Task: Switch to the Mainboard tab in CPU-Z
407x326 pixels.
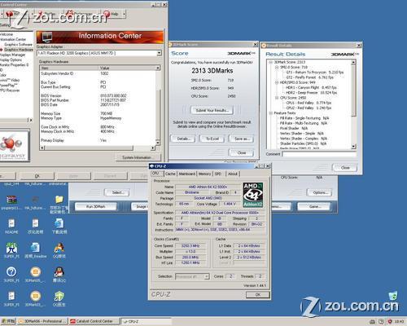Action: (x=186, y=174)
